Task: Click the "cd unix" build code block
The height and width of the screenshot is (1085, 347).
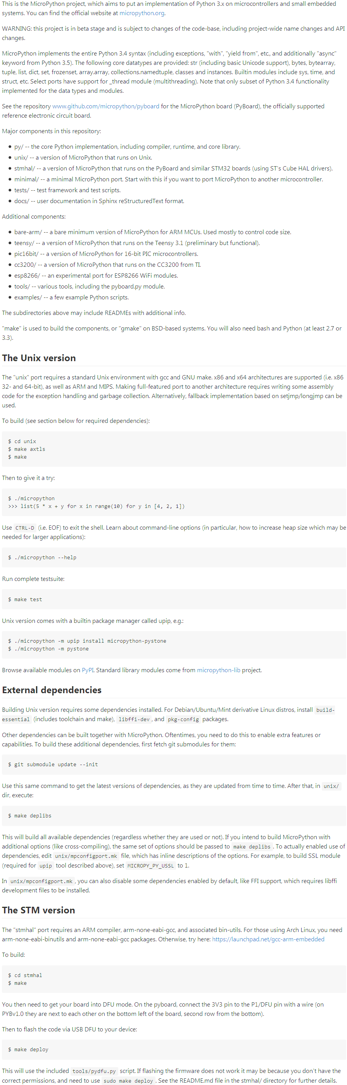Action: point(174,449)
